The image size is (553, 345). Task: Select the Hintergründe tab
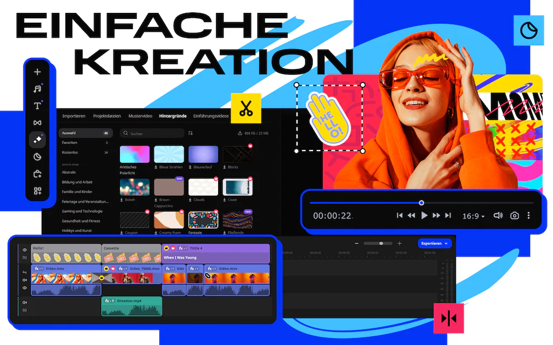point(173,116)
